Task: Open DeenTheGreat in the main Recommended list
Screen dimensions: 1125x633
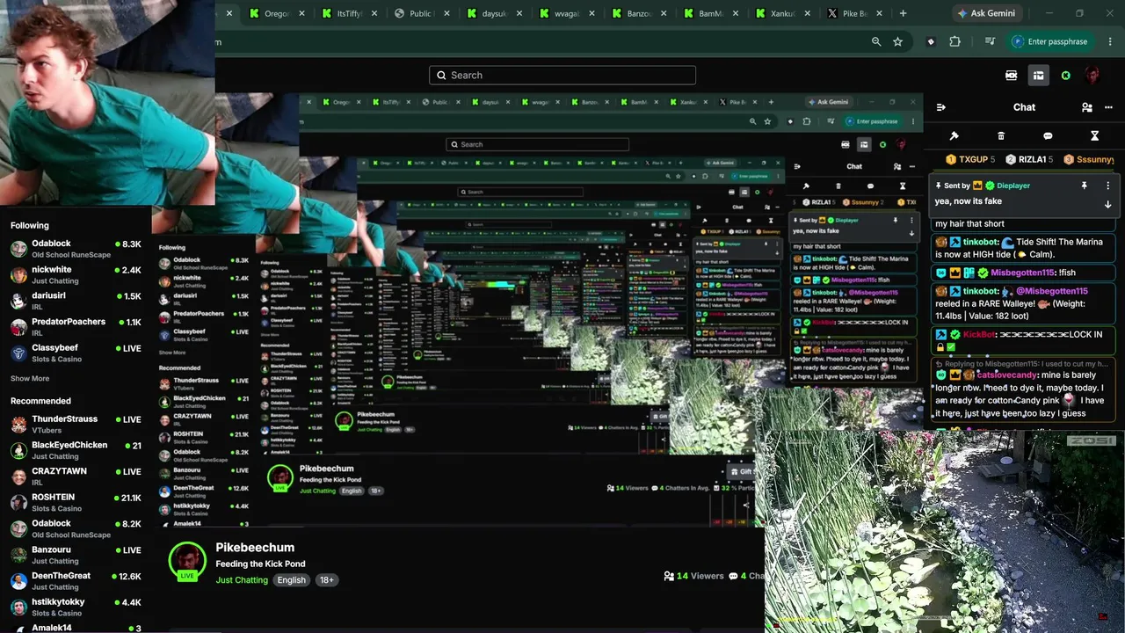Action: click(x=76, y=580)
